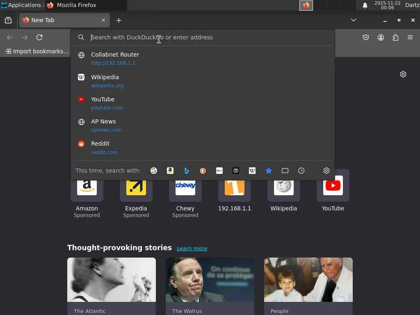Open the Firefox account icon

point(381,37)
